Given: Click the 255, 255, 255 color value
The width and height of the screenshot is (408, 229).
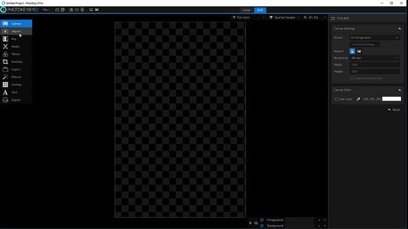Looking at the screenshot, I should 372,99.
